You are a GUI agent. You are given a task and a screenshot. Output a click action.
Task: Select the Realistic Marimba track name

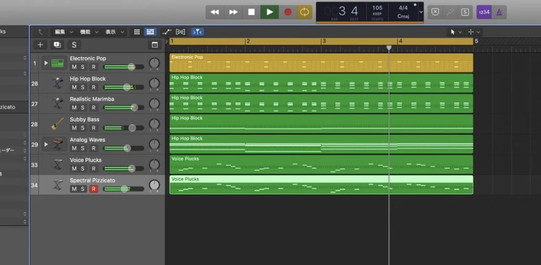[92, 99]
